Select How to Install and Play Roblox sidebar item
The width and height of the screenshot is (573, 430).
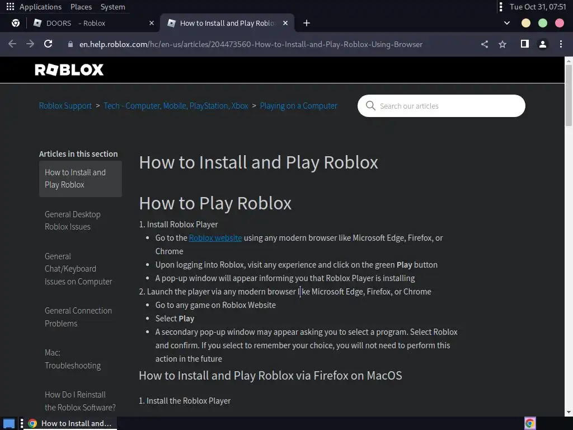(x=81, y=179)
